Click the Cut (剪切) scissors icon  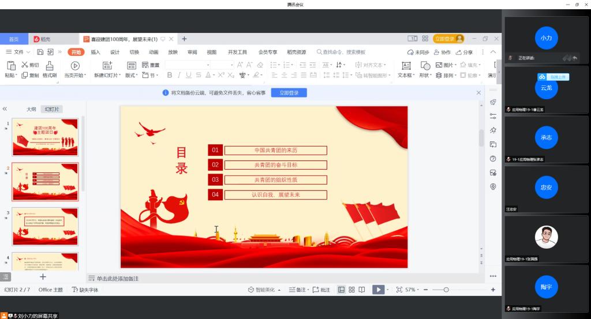pos(25,65)
